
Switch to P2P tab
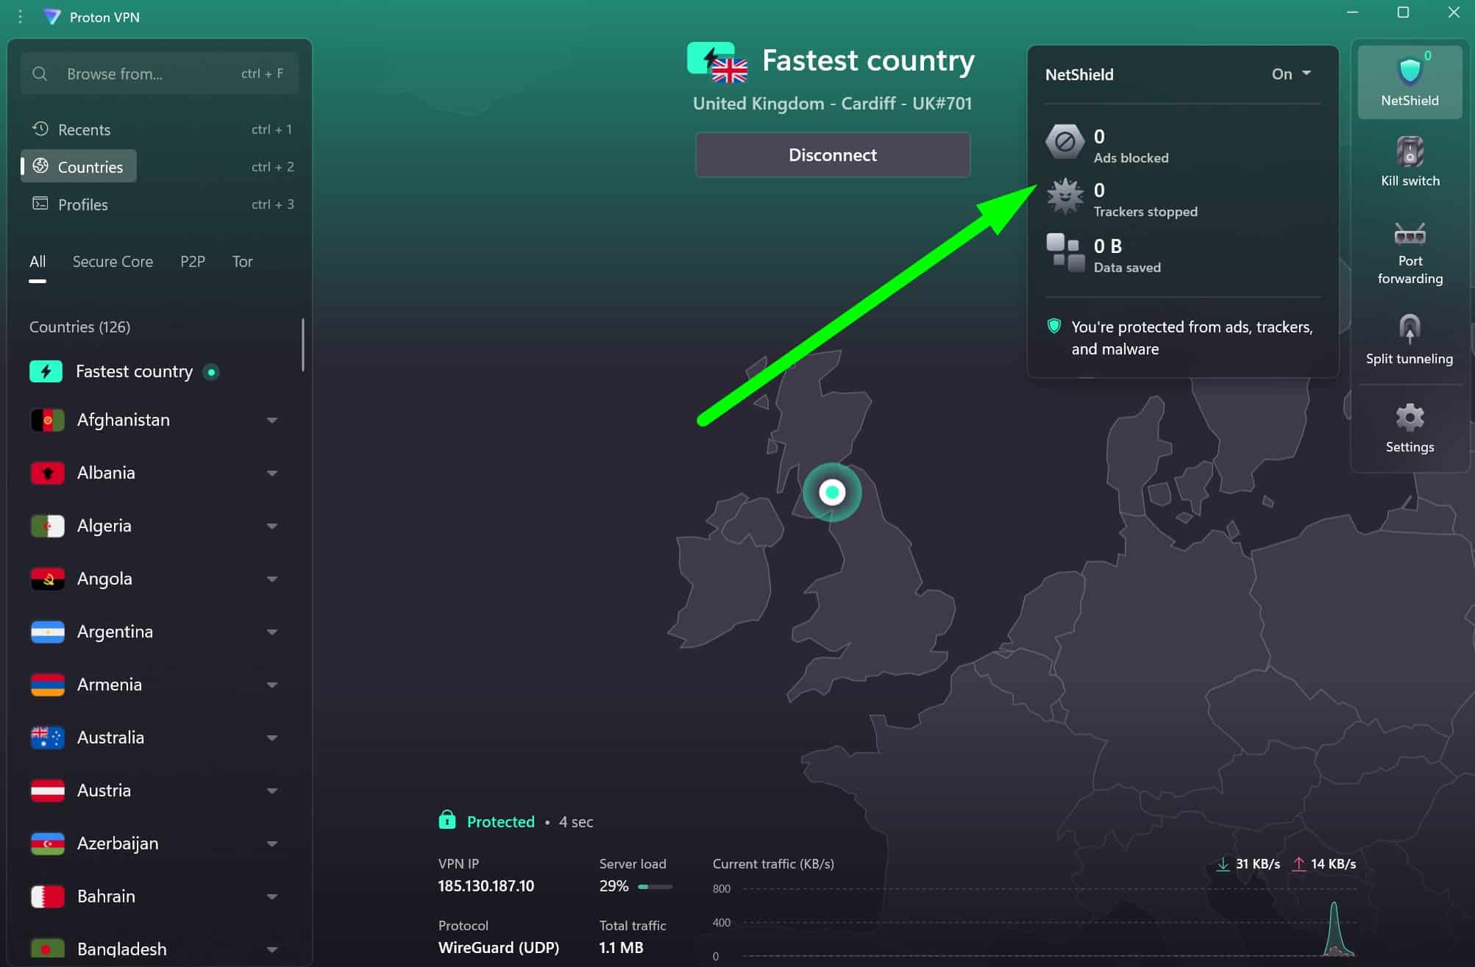[x=193, y=262]
